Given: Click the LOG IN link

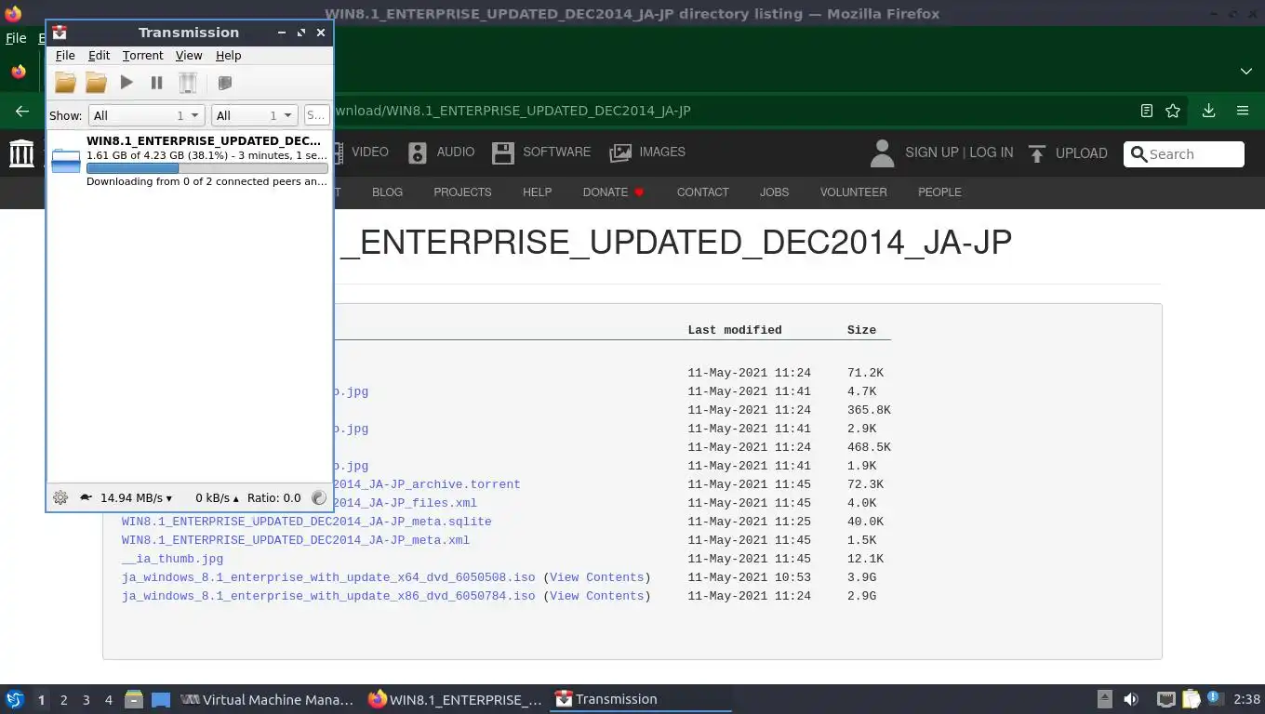Looking at the screenshot, I should click(992, 152).
